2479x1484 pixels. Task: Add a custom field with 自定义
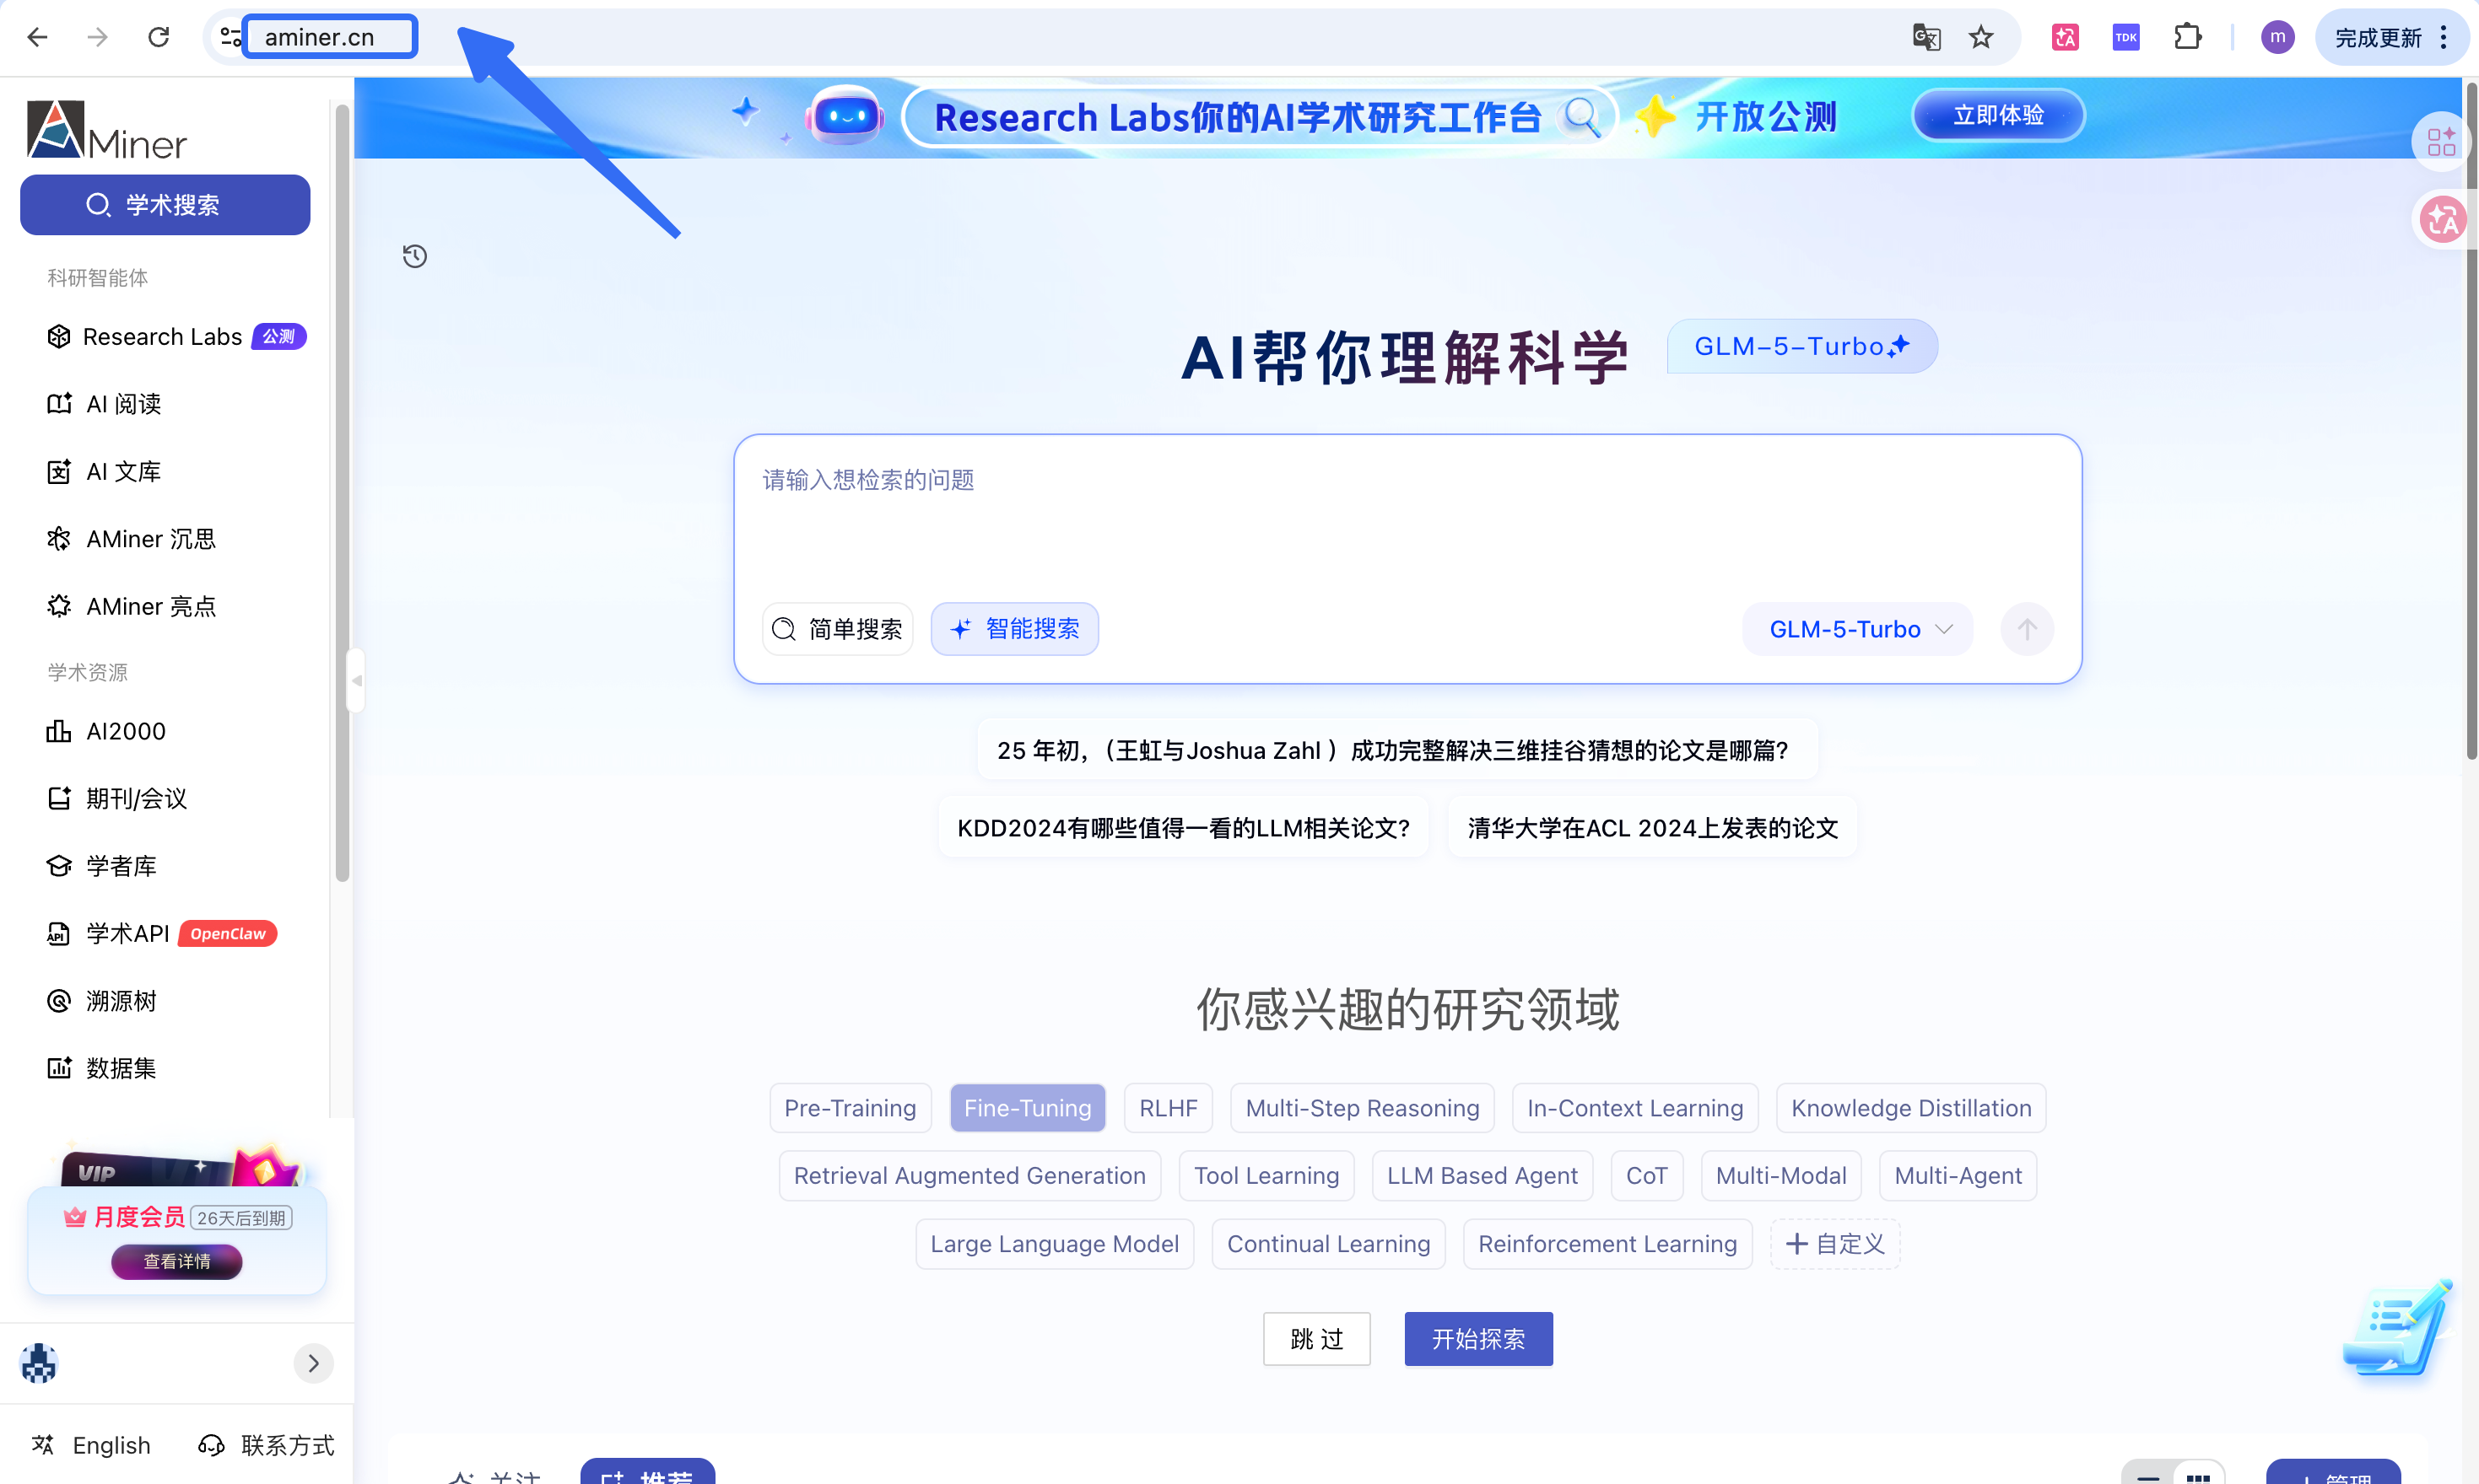tap(1836, 1244)
